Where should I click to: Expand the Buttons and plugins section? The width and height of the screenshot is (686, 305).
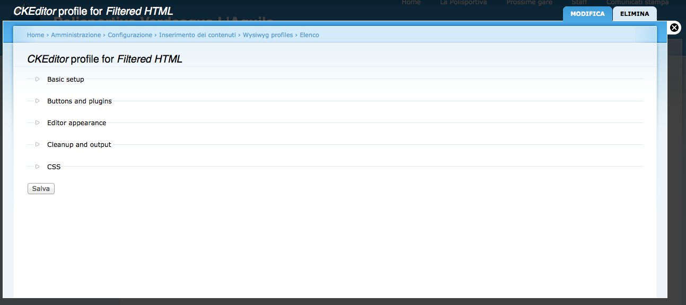[x=79, y=101]
